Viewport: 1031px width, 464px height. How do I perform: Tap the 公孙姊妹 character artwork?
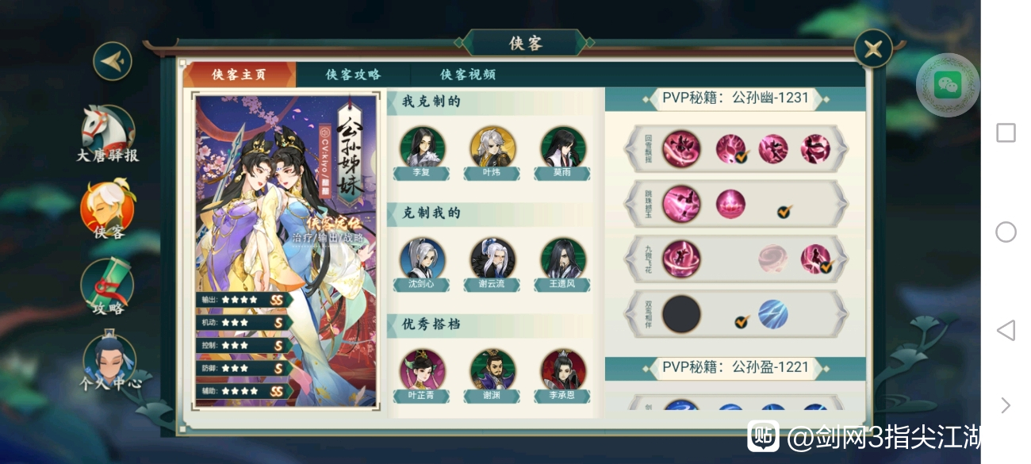coord(287,249)
